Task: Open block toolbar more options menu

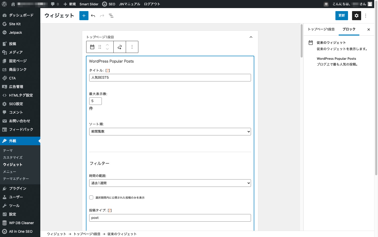Action: (132, 47)
